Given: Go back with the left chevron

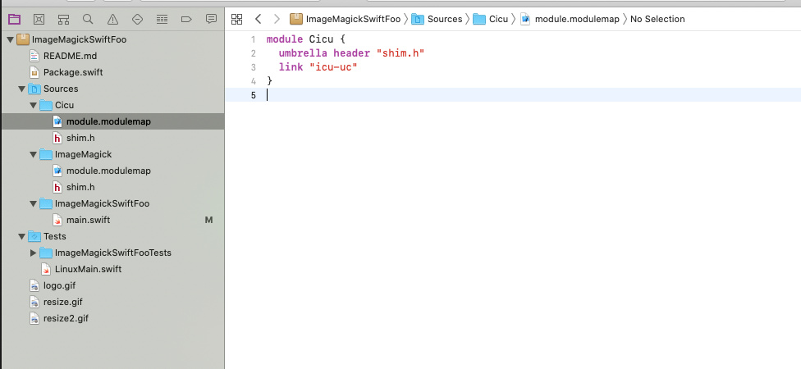Looking at the screenshot, I should tap(258, 20).
